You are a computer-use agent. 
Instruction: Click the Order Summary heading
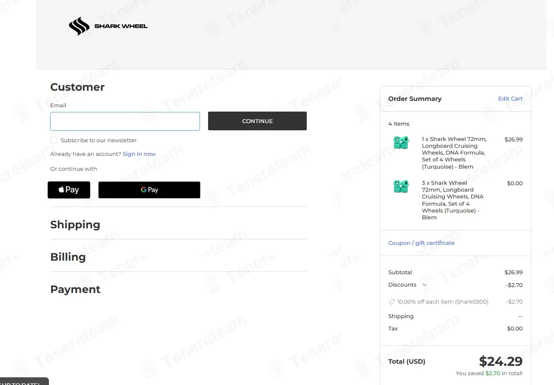[415, 99]
